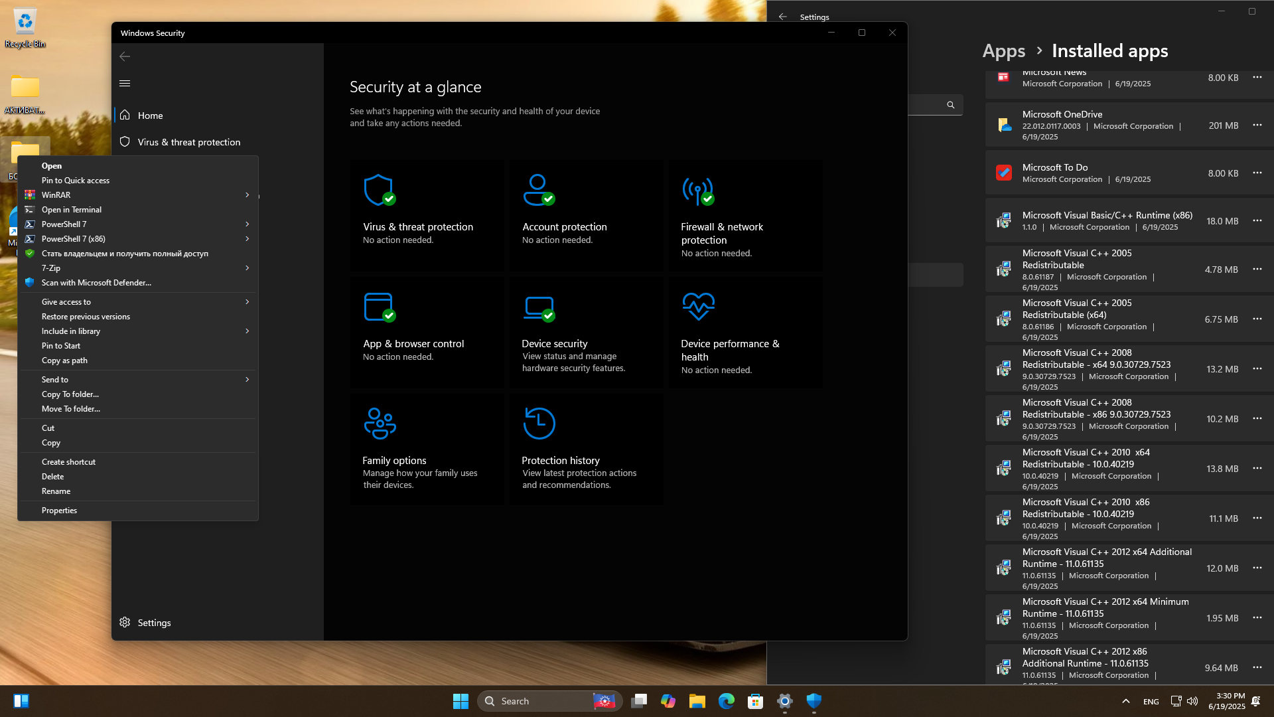Open File Explorer from the taskbar
The height and width of the screenshot is (717, 1274).
[x=697, y=701]
